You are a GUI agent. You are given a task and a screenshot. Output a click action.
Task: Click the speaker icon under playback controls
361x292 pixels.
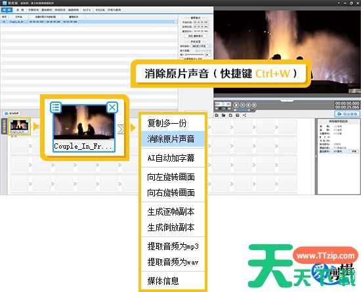click(x=235, y=111)
